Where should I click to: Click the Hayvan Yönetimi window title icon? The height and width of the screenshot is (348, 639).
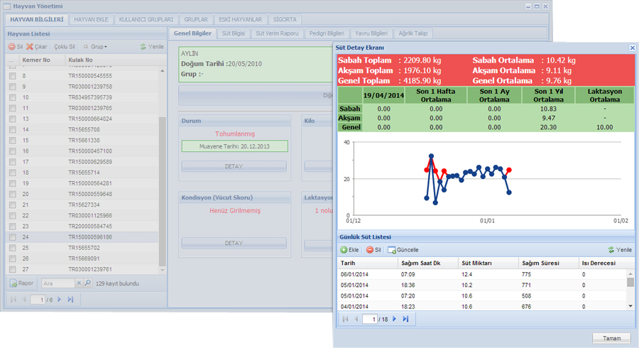click(x=7, y=6)
